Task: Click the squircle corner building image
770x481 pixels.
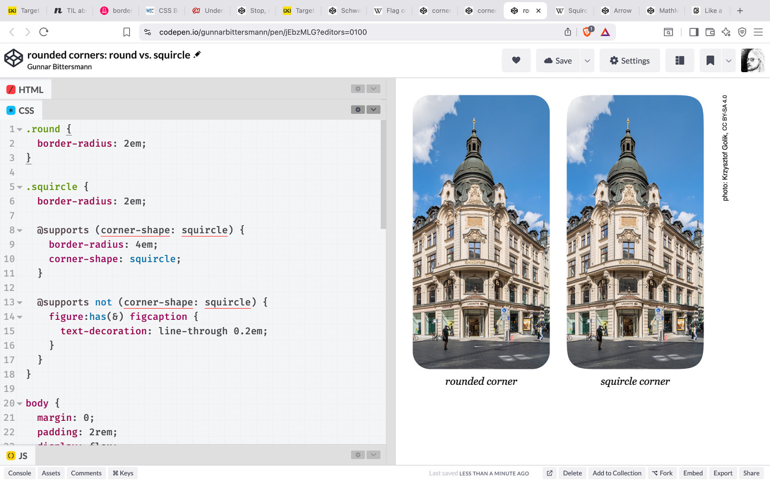Action: click(x=635, y=232)
